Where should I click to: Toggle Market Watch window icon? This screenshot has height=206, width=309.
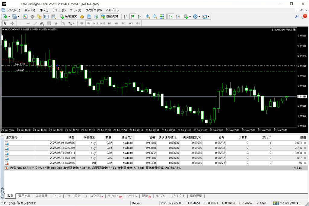pos(25,17)
